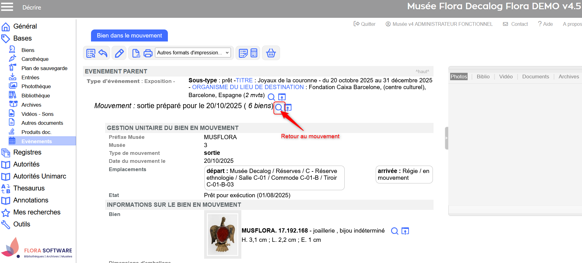Click the TITRE link in event description

244,80
